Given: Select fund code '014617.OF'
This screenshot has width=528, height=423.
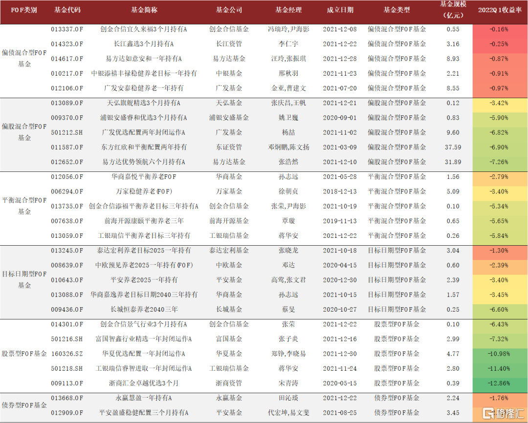Looking at the screenshot, I should 67,59.
